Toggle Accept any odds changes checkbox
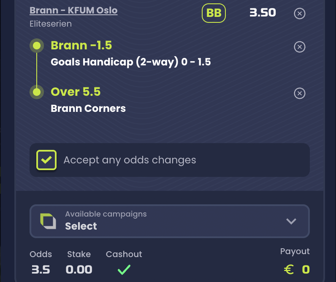 (x=46, y=160)
